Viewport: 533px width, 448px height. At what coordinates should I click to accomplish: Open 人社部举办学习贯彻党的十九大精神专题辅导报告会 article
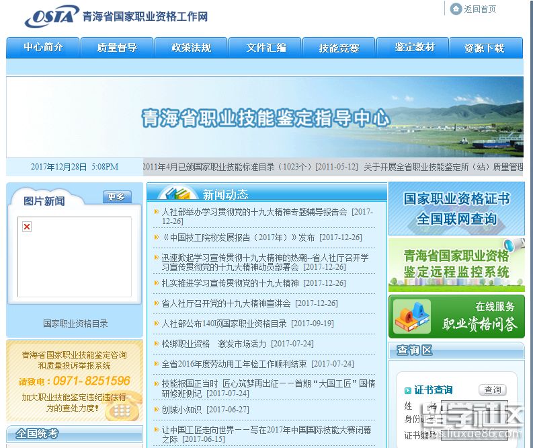coord(268,217)
